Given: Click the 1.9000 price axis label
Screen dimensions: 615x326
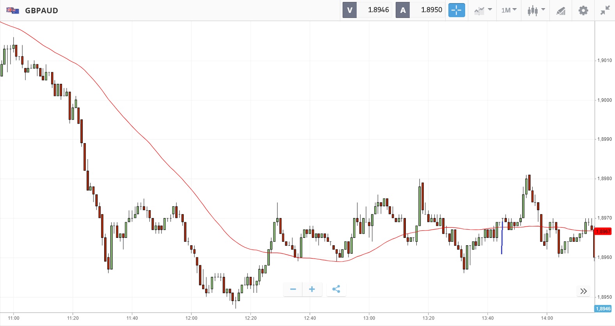Looking at the screenshot, I should tap(604, 100).
